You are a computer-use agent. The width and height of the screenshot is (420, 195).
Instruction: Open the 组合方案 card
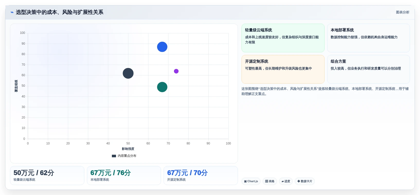368,69
